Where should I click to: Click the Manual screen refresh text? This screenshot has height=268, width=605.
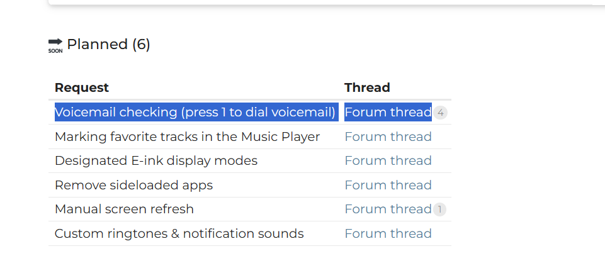124,209
